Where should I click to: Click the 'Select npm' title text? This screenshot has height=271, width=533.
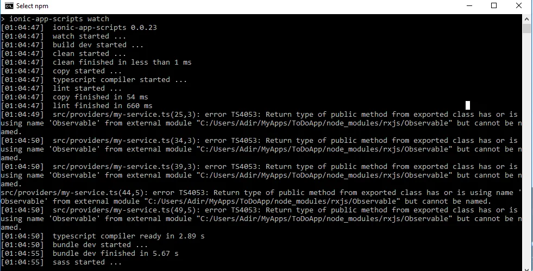33,6
